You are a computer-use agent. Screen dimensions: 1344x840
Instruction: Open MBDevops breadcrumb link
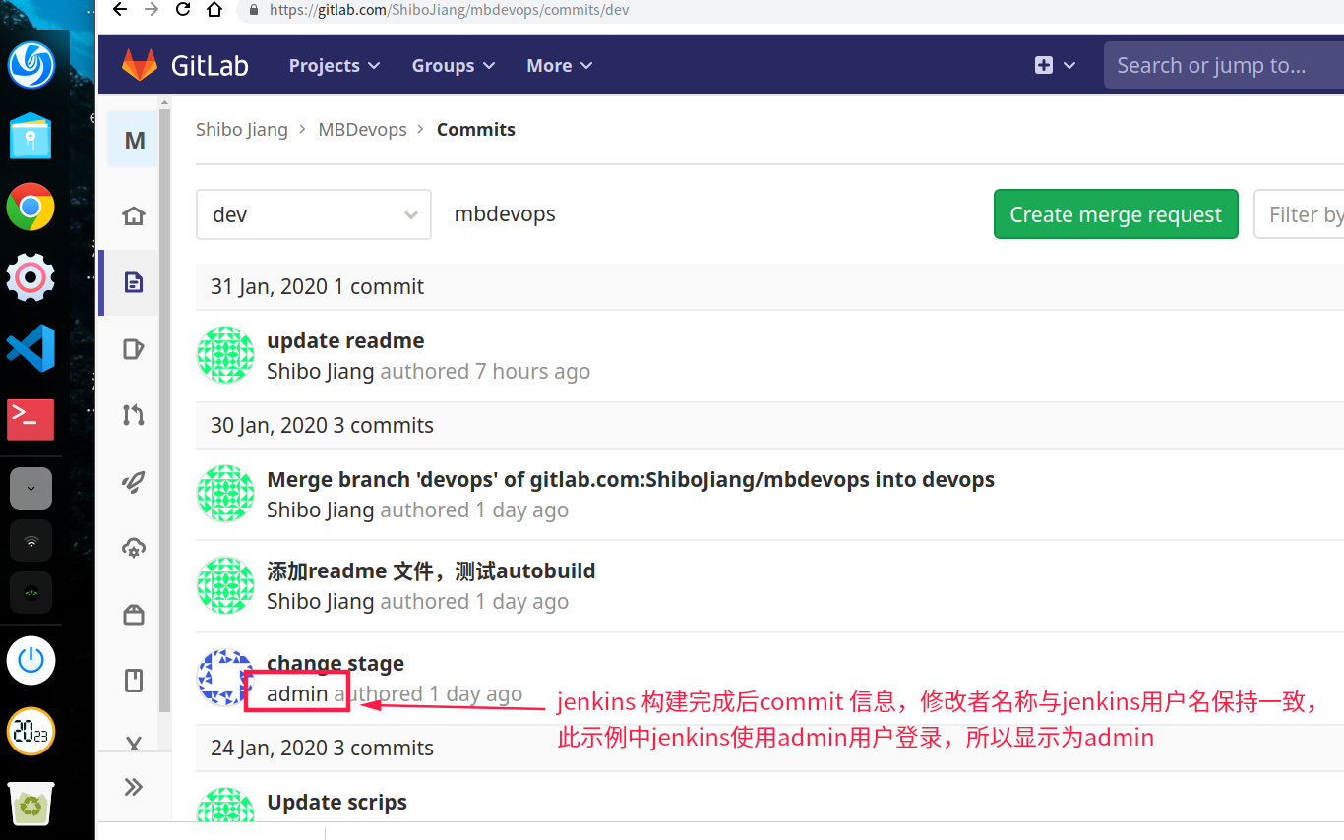pos(363,130)
